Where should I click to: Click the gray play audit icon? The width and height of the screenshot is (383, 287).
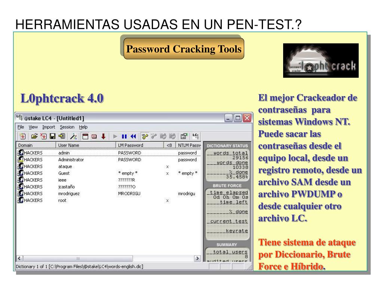(115, 136)
